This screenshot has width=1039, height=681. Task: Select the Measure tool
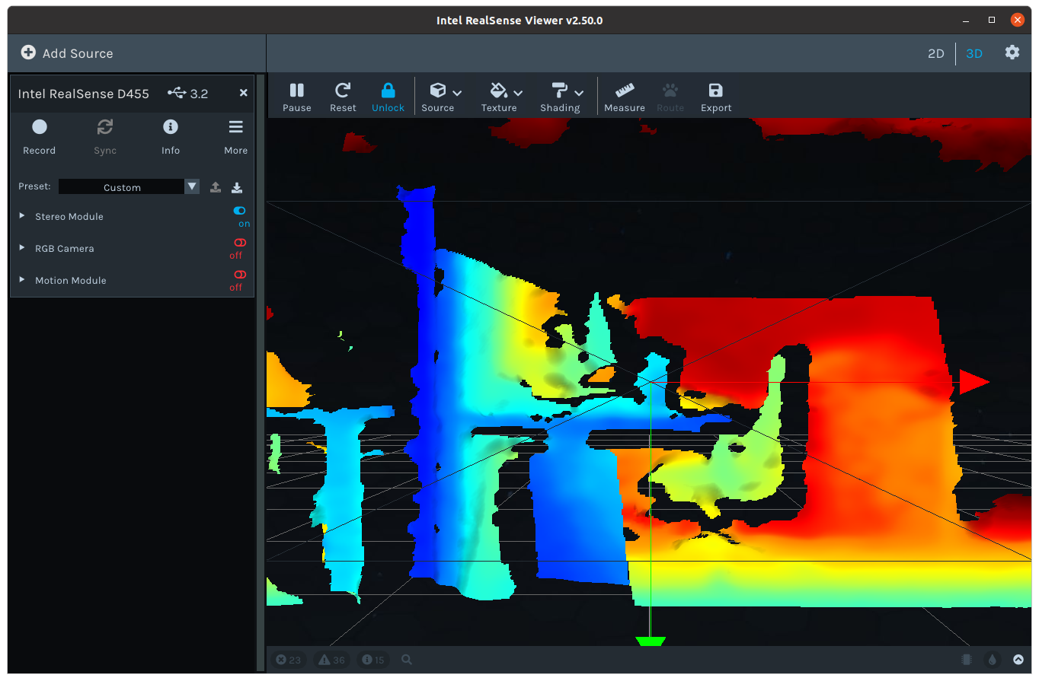click(x=624, y=96)
